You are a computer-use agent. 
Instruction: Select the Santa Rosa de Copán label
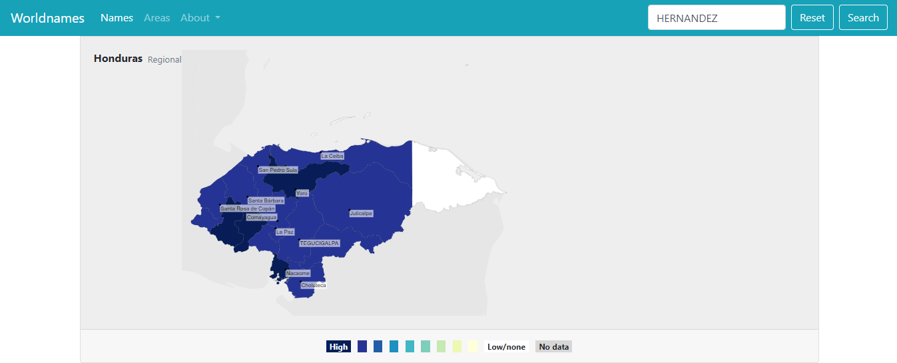pyautogui.click(x=247, y=208)
